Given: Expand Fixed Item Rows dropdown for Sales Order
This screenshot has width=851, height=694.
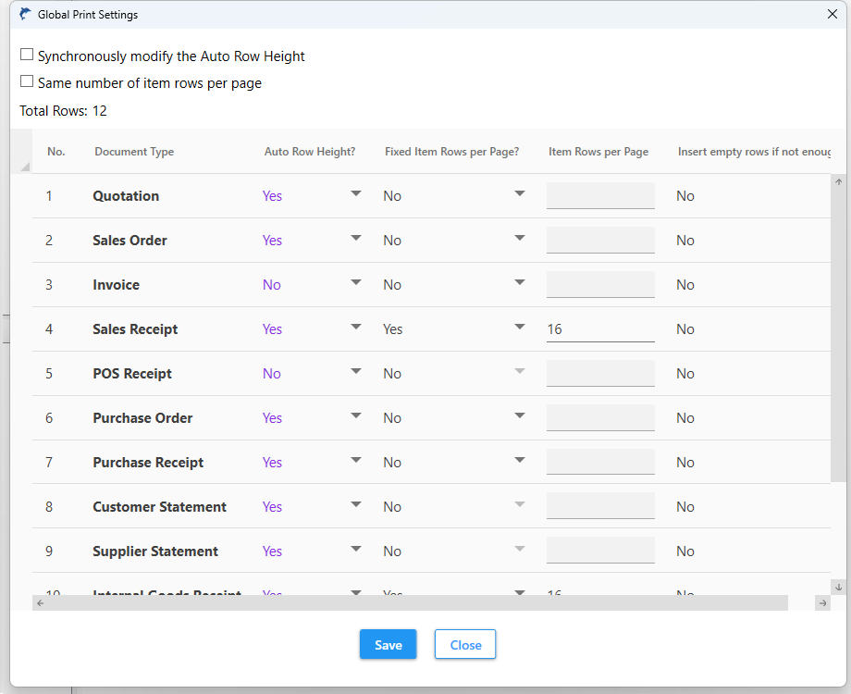Looking at the screenshot, I should point(520,239).
